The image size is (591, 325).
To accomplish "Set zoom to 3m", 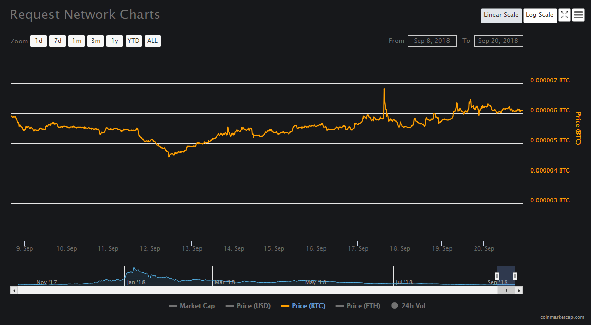I will click(96, 41).
